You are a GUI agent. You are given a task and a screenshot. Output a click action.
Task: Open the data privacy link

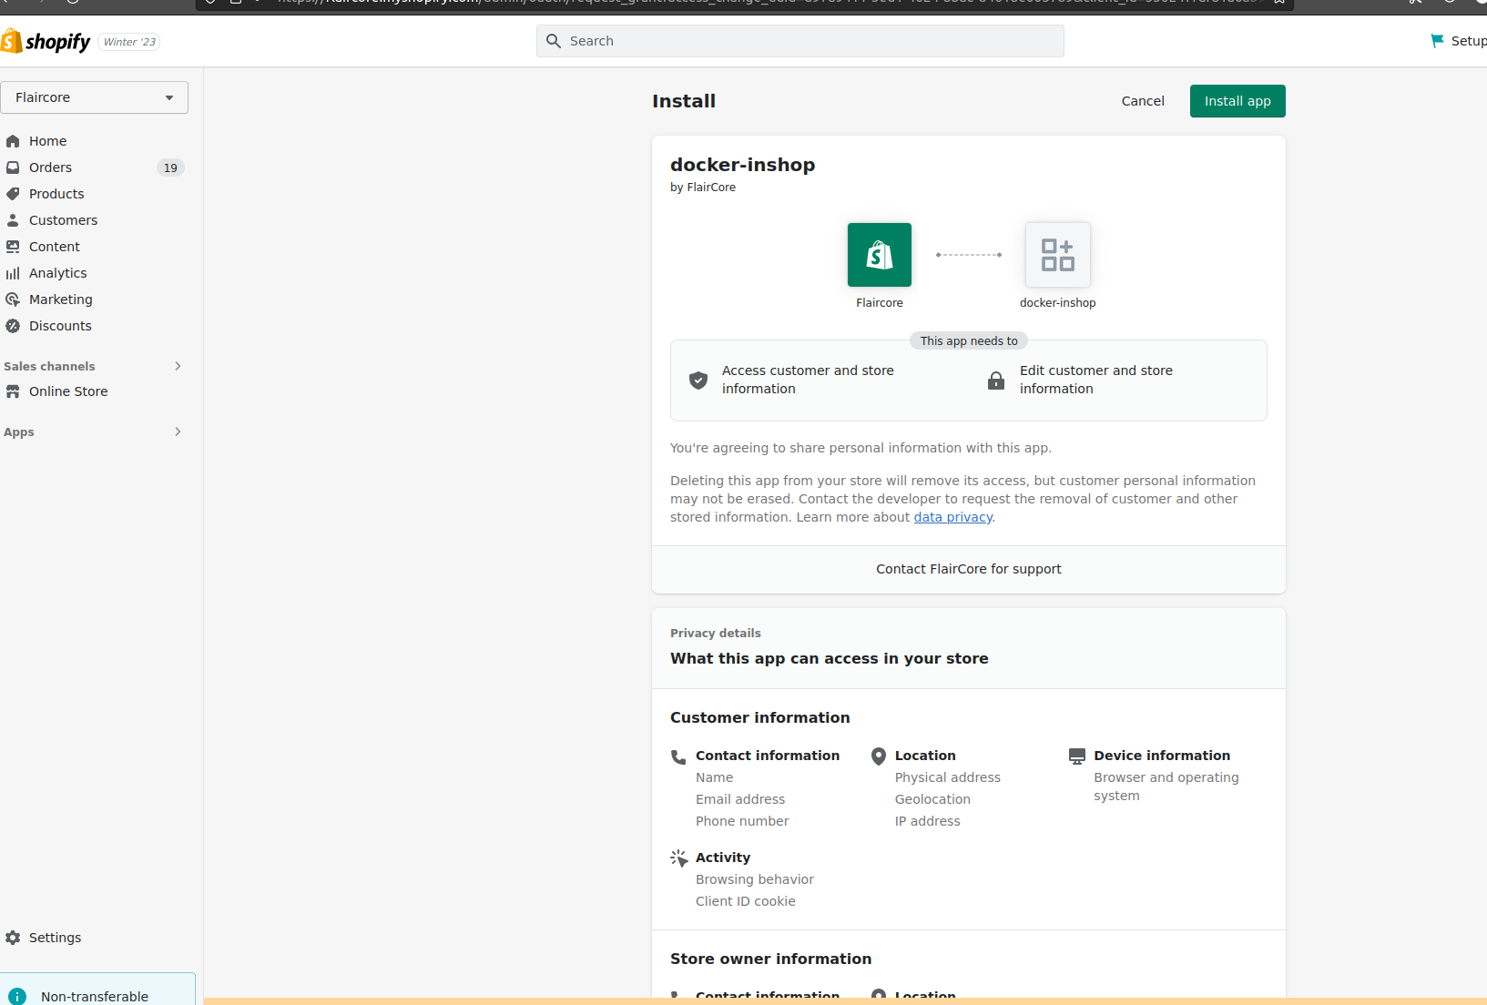(952, 517)
